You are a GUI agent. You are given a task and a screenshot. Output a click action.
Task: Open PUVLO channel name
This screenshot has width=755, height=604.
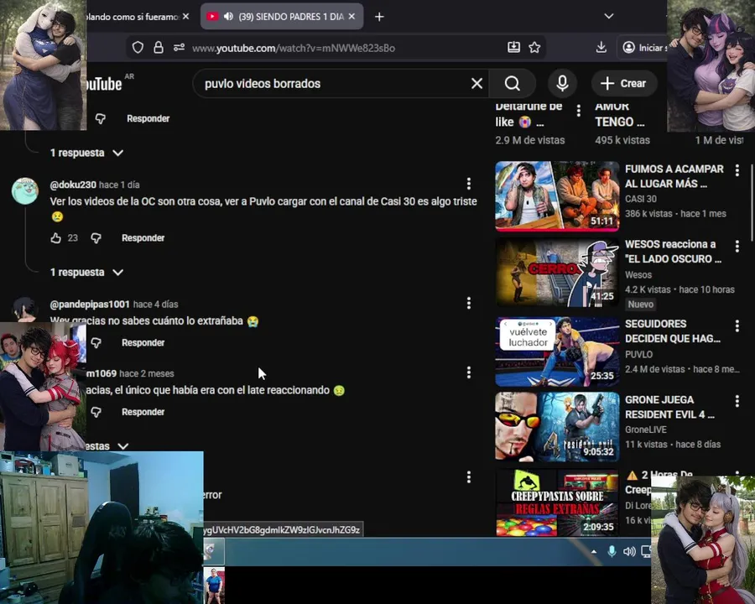coord(638,355)
